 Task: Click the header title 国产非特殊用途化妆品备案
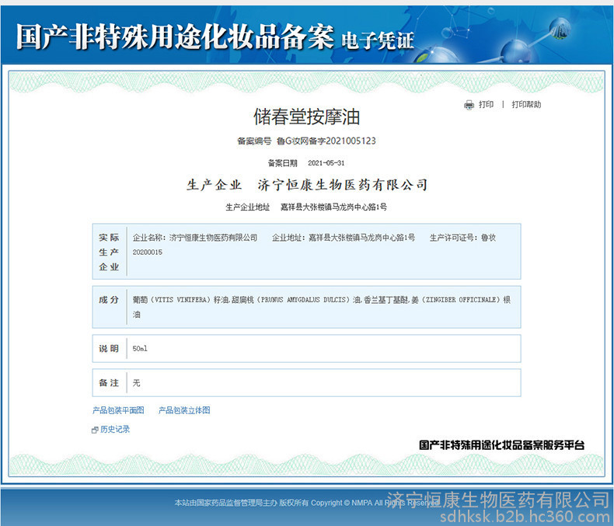coord(175,37)
